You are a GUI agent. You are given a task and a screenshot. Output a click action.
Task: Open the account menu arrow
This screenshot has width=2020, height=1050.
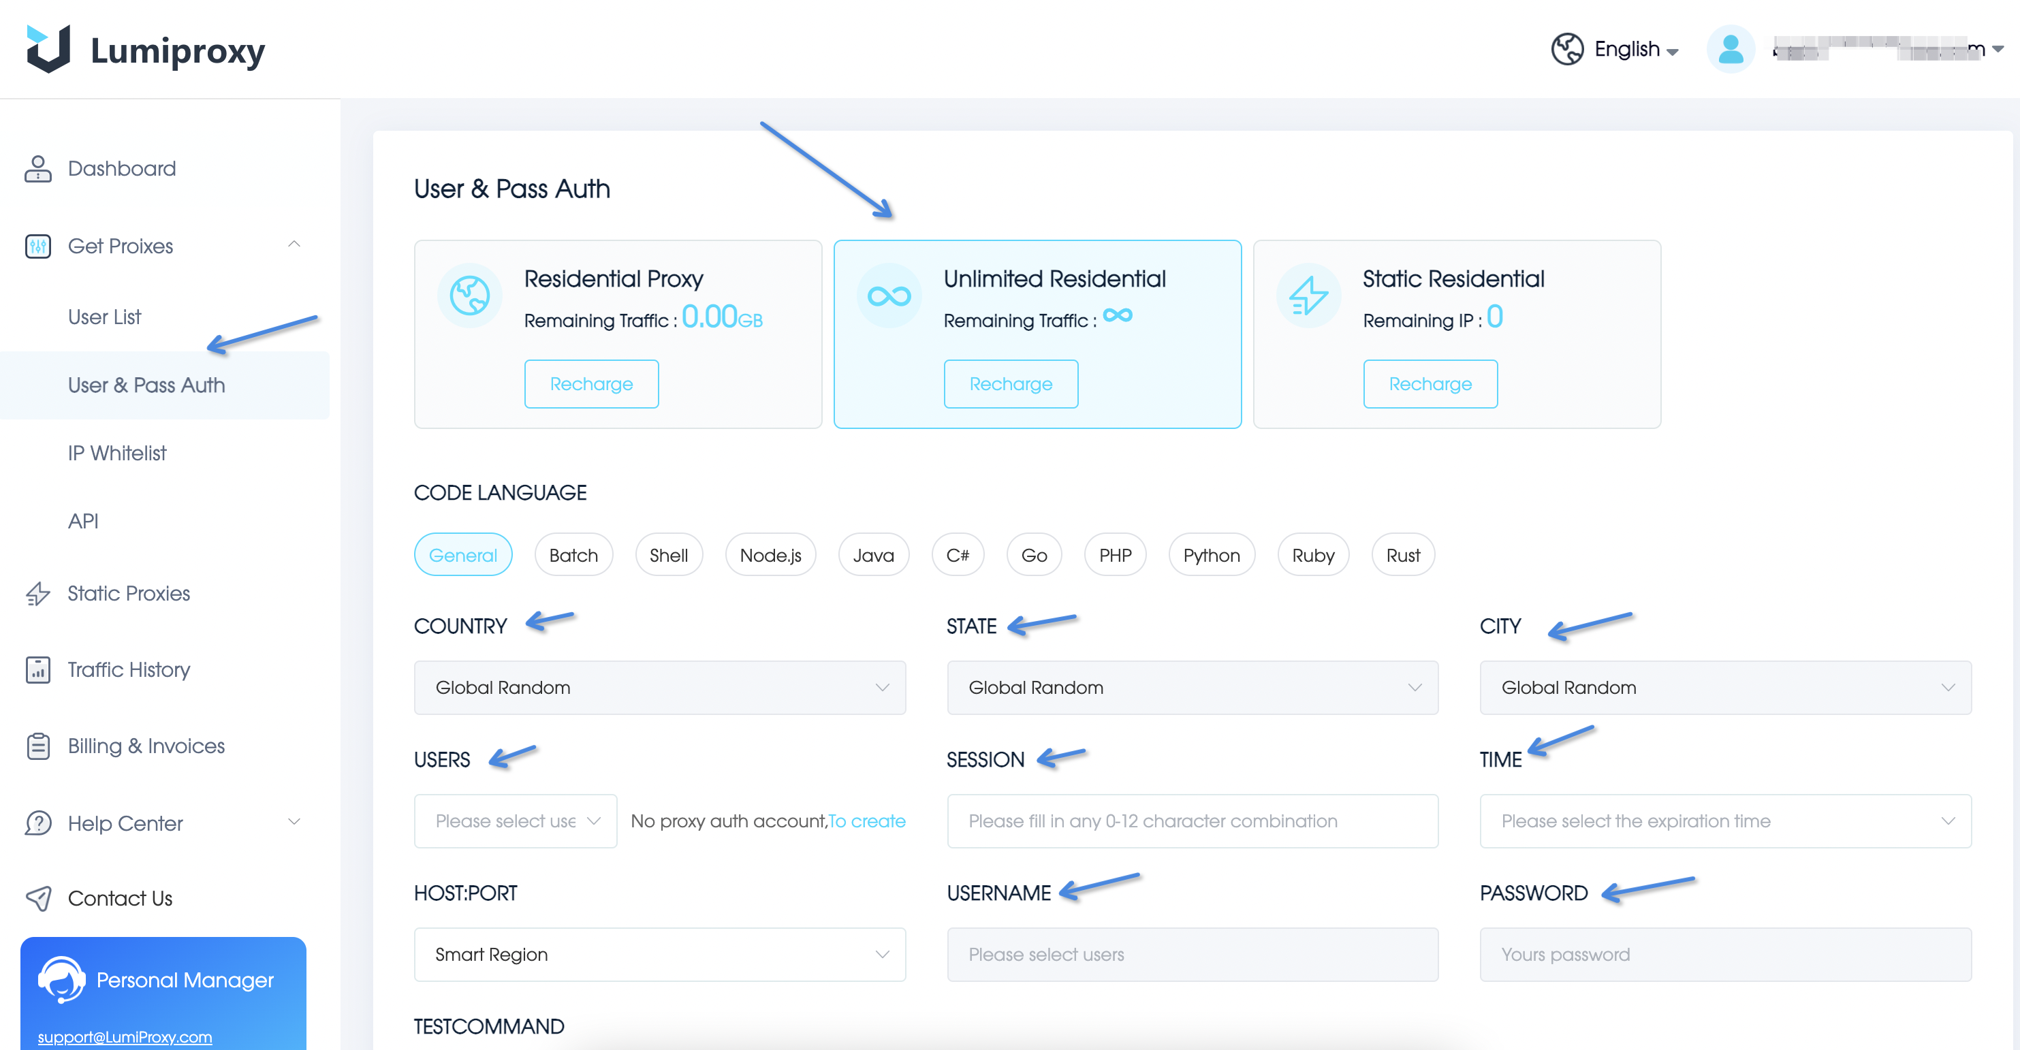pyautogui.click(x=1998, y=48)
